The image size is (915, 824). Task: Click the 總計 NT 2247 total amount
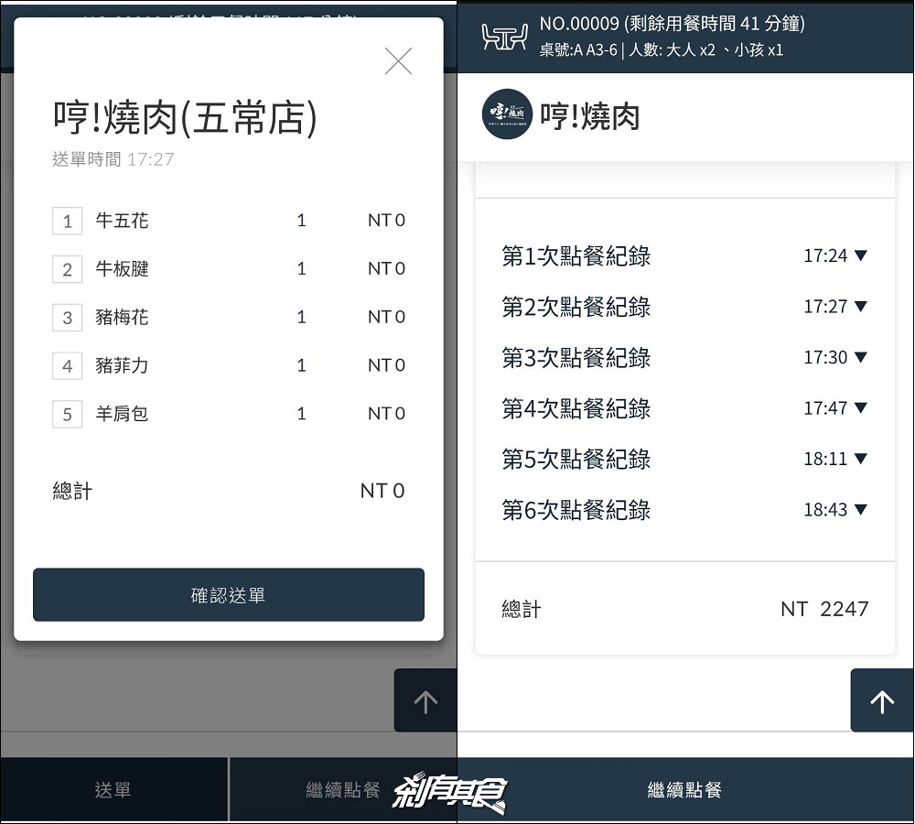(x=823, y=609)
